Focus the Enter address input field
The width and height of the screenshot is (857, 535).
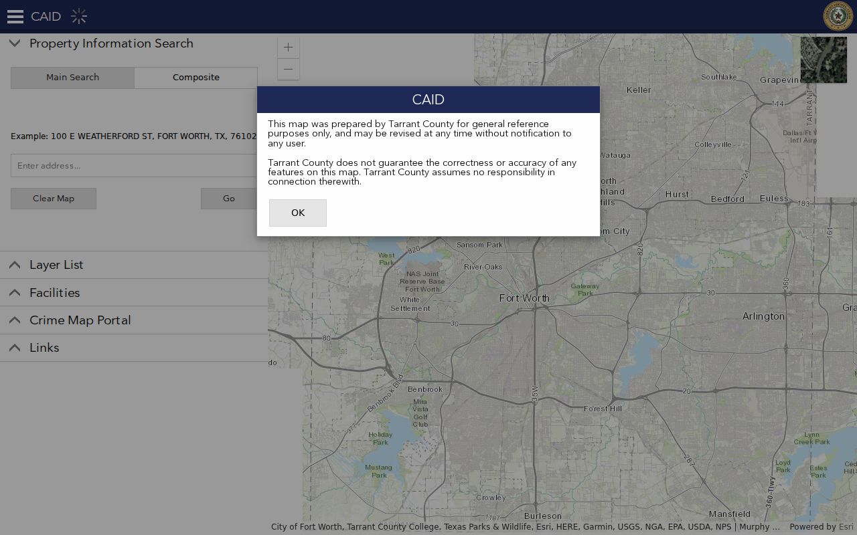tap(134, 166)
